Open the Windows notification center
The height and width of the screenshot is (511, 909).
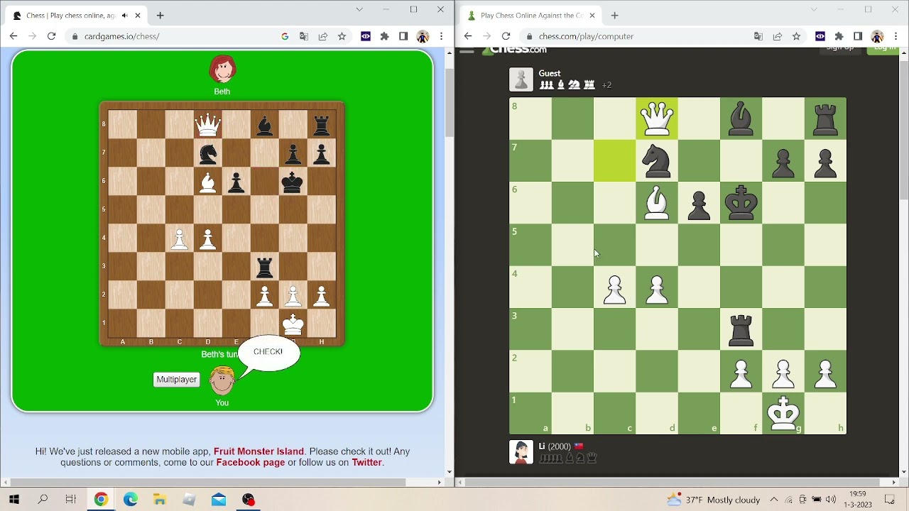coord(889,500)
